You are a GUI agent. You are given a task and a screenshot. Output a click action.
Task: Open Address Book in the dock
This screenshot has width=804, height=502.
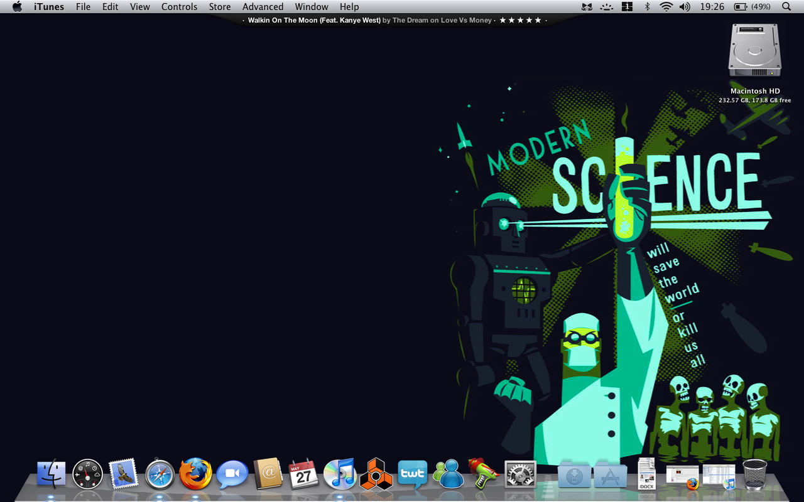(269, 474)
